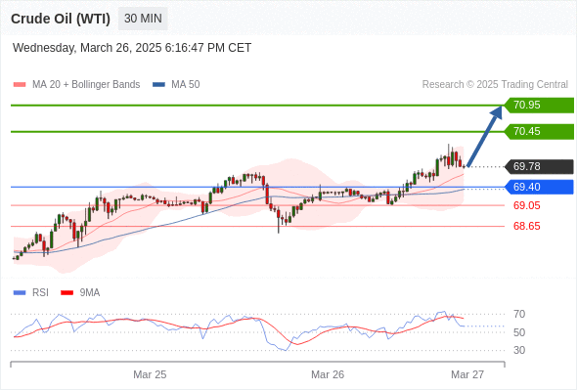Screen dimensions: 577x391
Task: Click the 69.05 red support label
Action: coord(527,205)
